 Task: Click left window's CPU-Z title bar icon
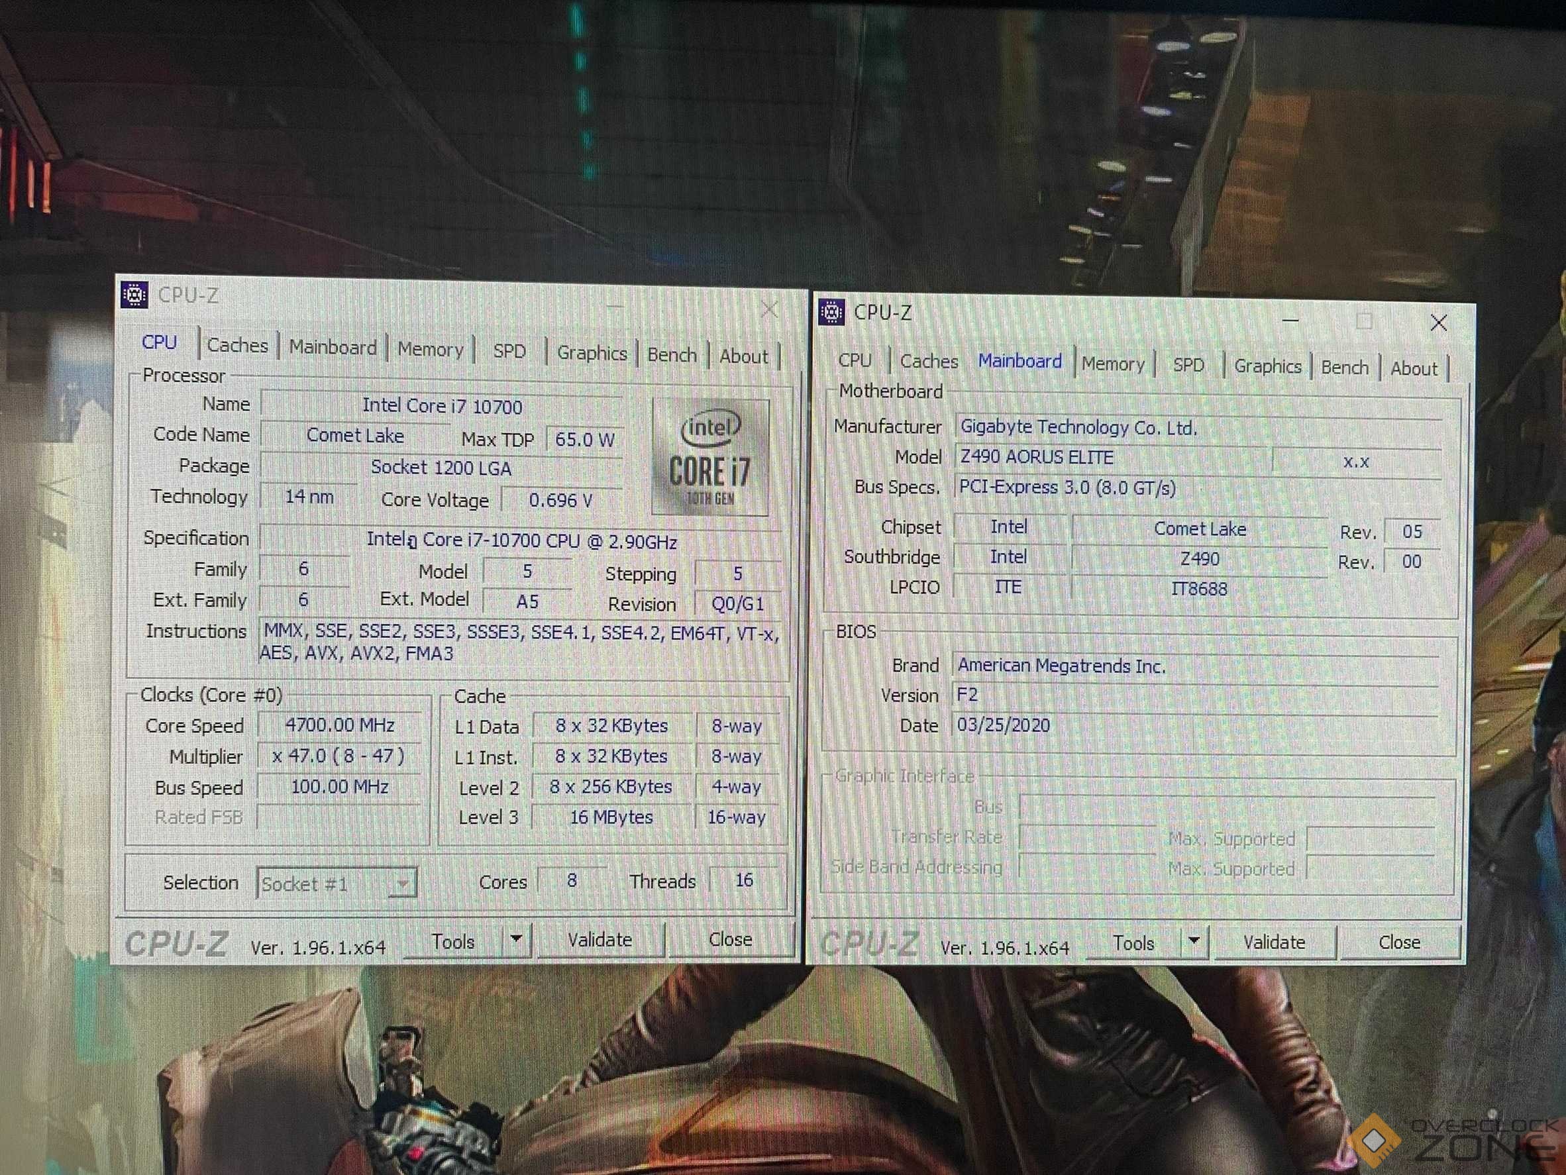(134, 294)
